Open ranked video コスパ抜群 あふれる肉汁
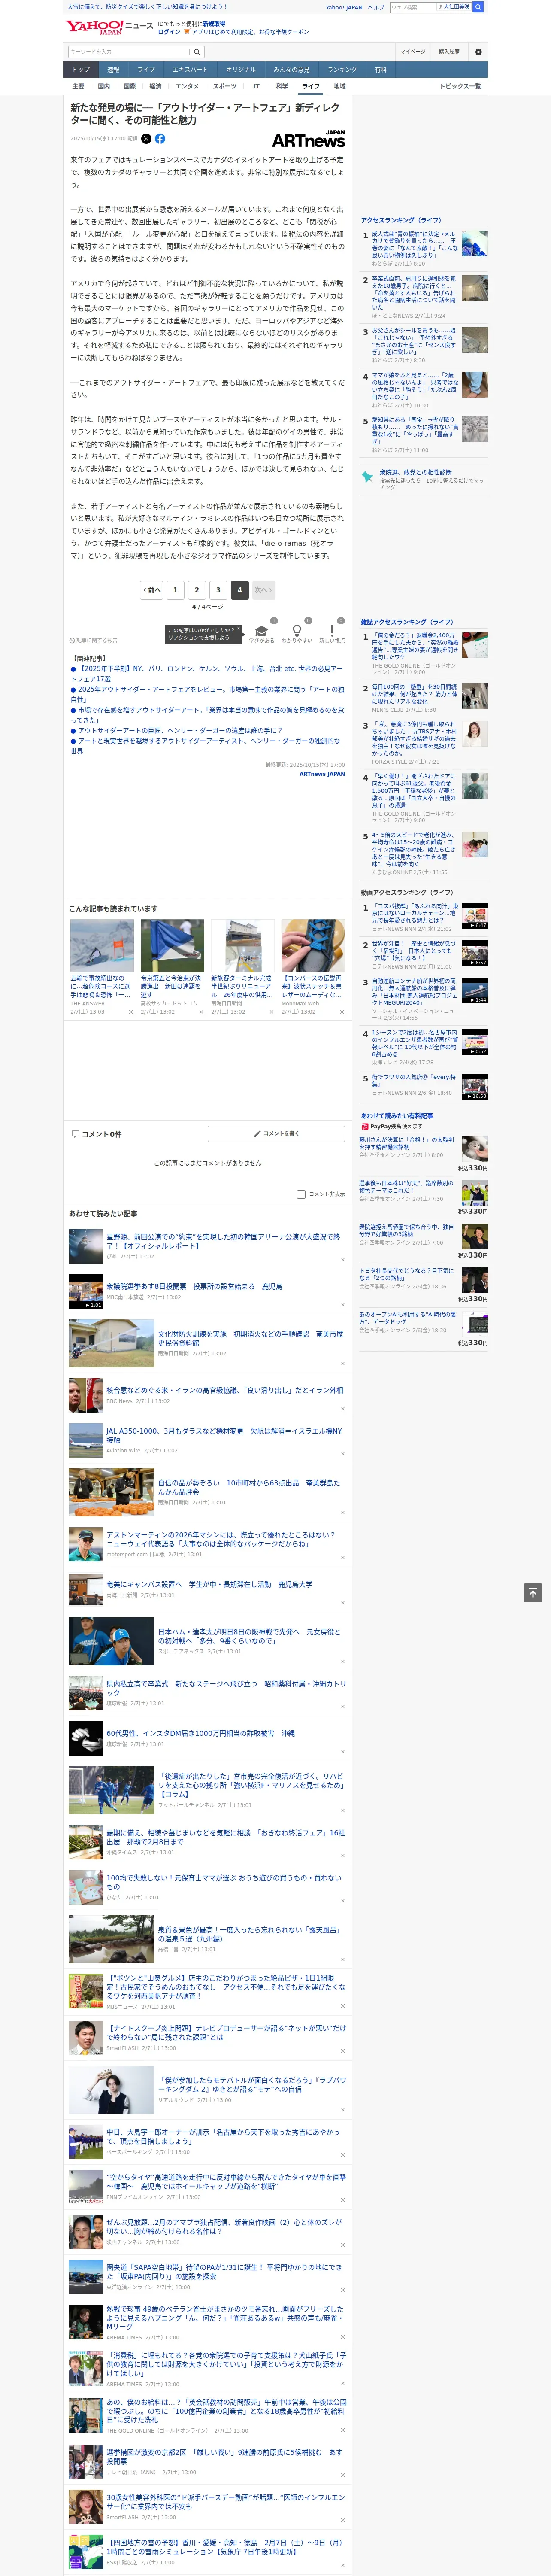551x2576 pixels. (415, 914)
